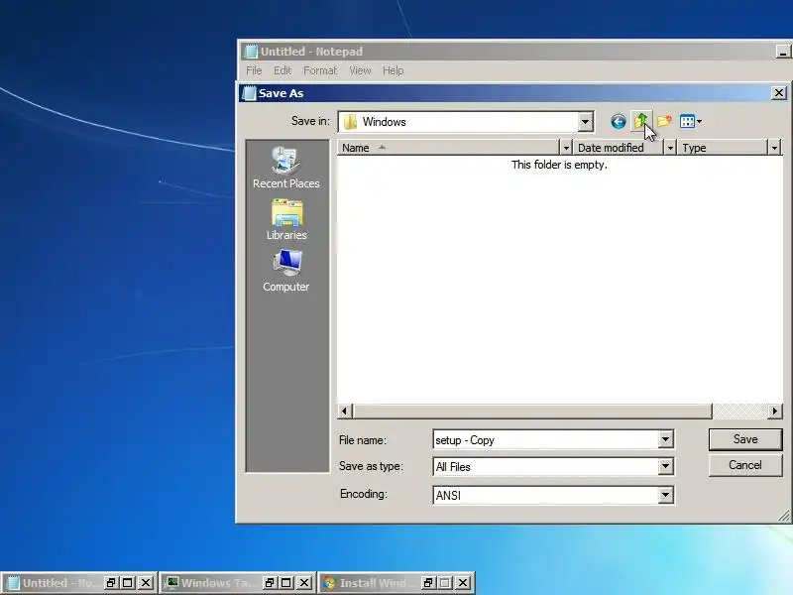Click the Notepad icon in Save As title bar

249,93
